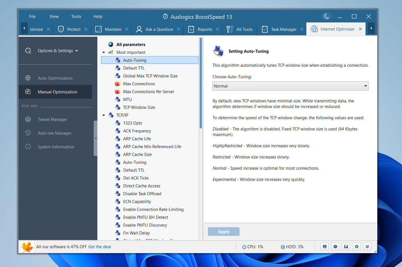The width and height of the screenshot is (402, 267).
Task: Open the View menu
Action: 54,17
